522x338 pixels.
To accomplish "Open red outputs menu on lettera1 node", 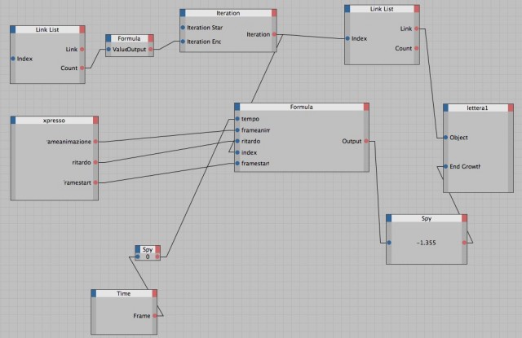I will pos(511,108).
